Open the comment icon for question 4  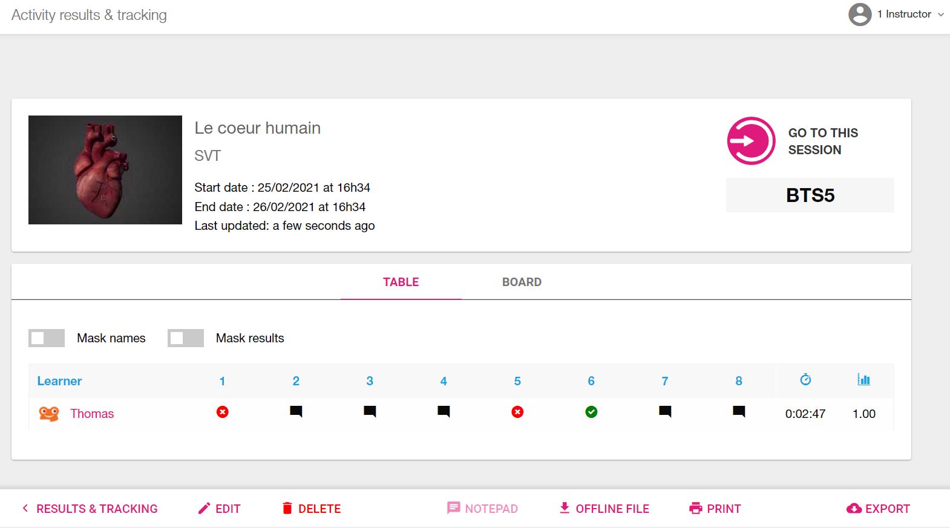[444, 412]
